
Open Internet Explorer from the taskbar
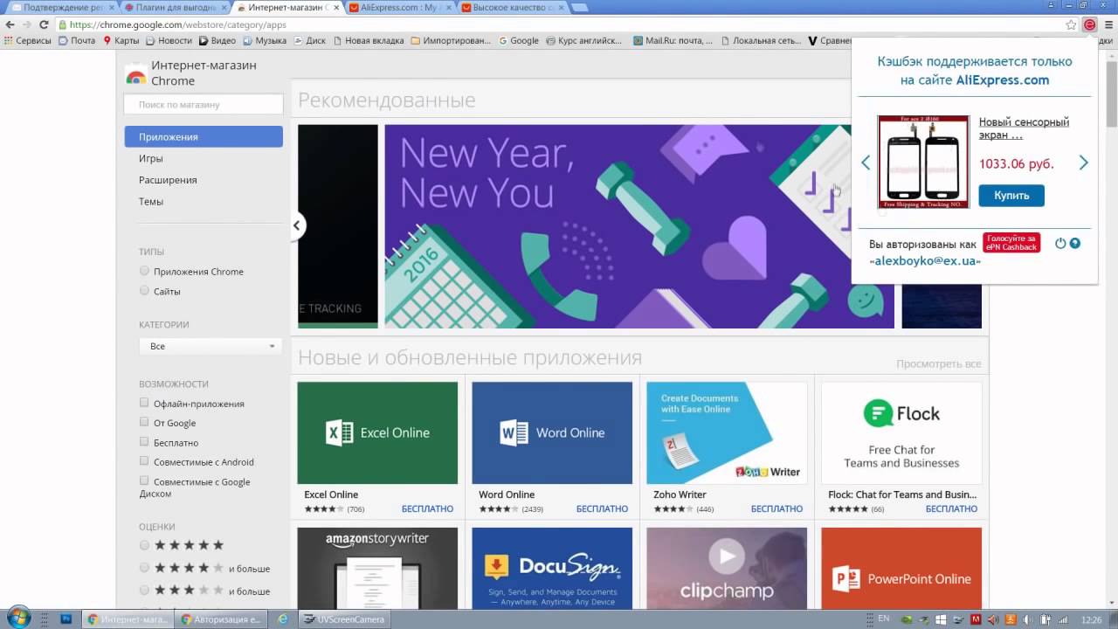click(282, 619)
